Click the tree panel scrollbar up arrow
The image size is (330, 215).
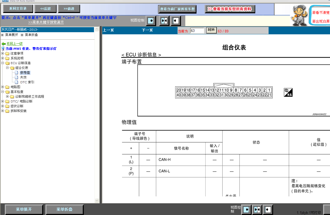[97, 29]
